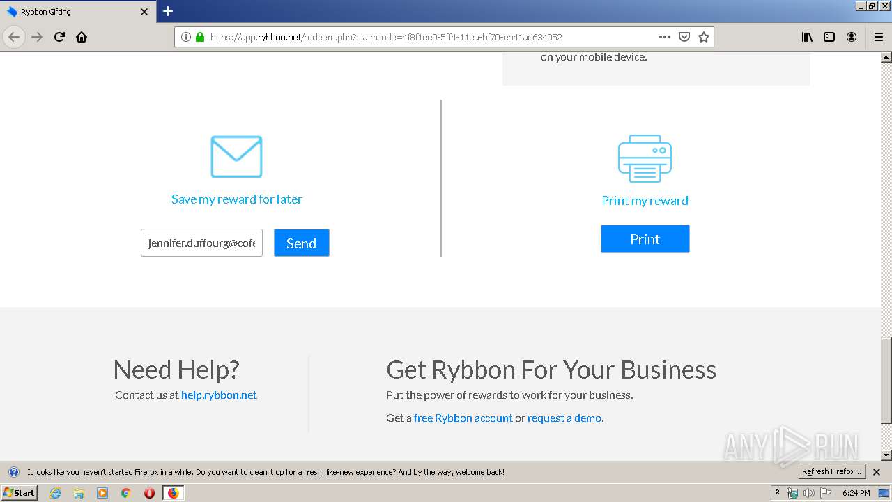Click the Refresh Firefox button

831,472
